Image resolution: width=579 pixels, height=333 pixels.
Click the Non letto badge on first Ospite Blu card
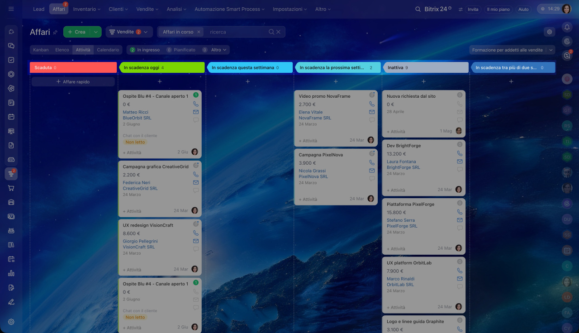135,142
